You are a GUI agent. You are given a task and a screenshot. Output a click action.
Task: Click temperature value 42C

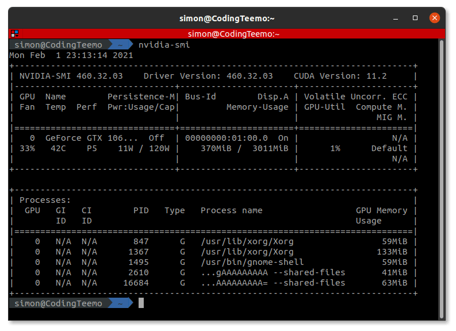coord(58,148)
